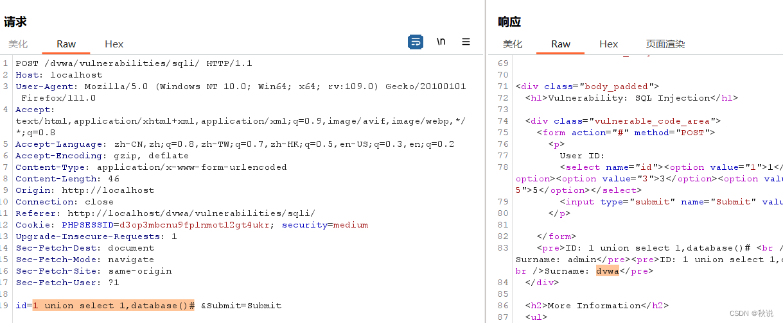Click the h2 More Information line
Screen dimensions: 783x323
coord(597,306)
